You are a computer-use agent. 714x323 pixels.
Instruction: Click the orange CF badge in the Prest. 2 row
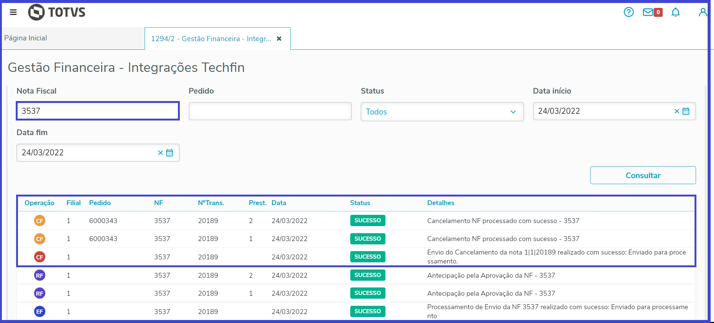pyautogui.click(x=40, y=221)
